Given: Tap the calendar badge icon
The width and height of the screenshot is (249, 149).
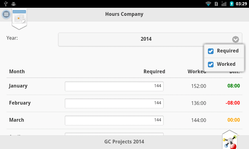Looking at the screenshot, I should (19, 19).
